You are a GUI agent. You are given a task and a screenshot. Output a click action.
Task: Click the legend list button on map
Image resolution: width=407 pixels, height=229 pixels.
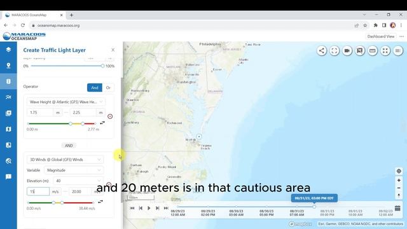point(398,51)
